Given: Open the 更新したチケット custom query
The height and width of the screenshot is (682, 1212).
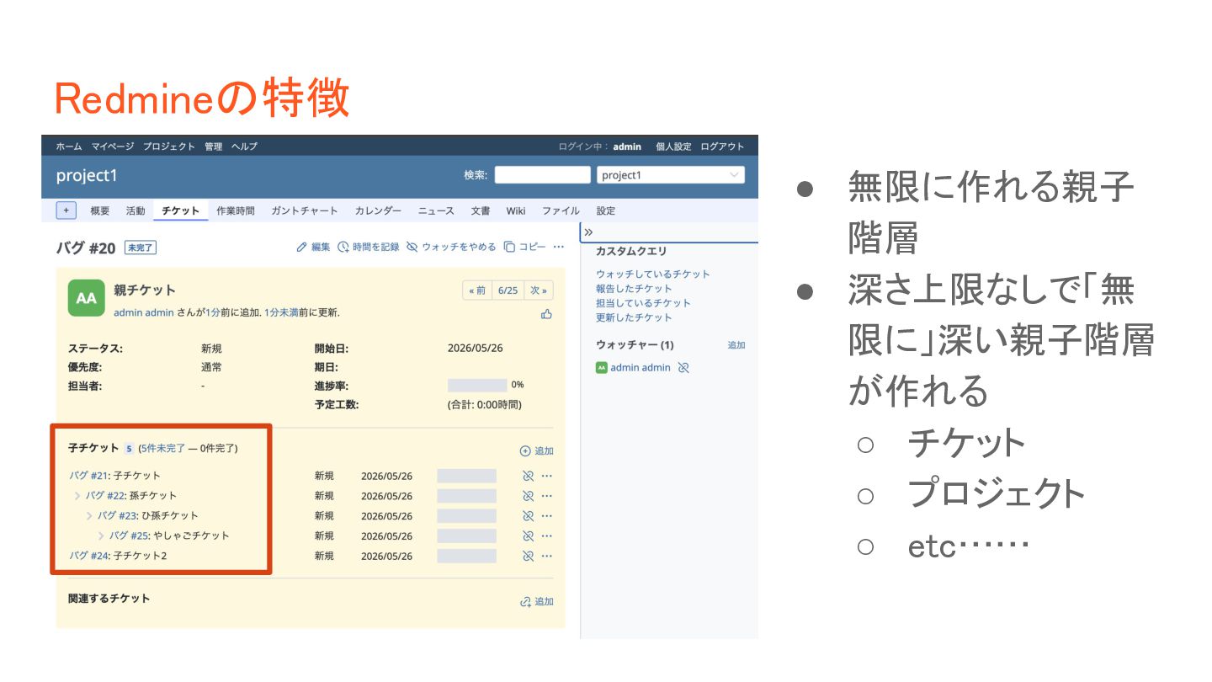Looking at the screenshot, I should (634, 317).
